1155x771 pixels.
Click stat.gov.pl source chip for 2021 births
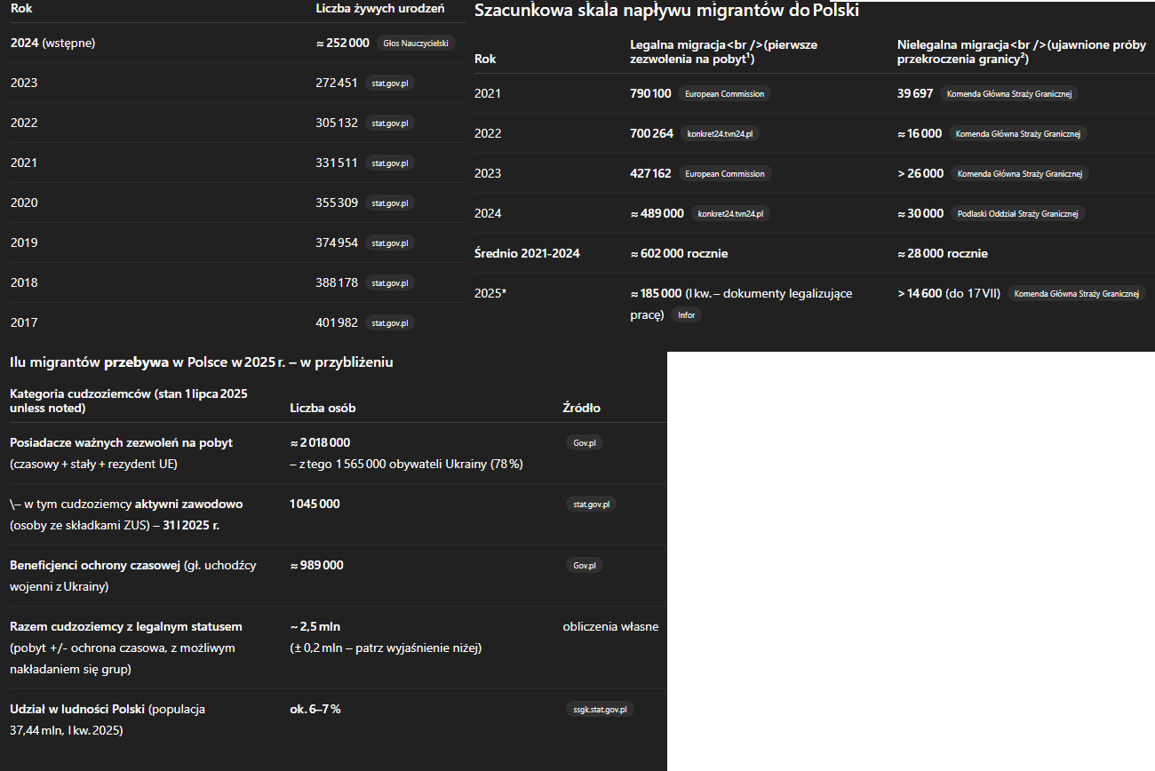tap(389, 163)
